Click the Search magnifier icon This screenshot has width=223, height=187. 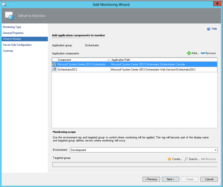(x=186, y=159)
